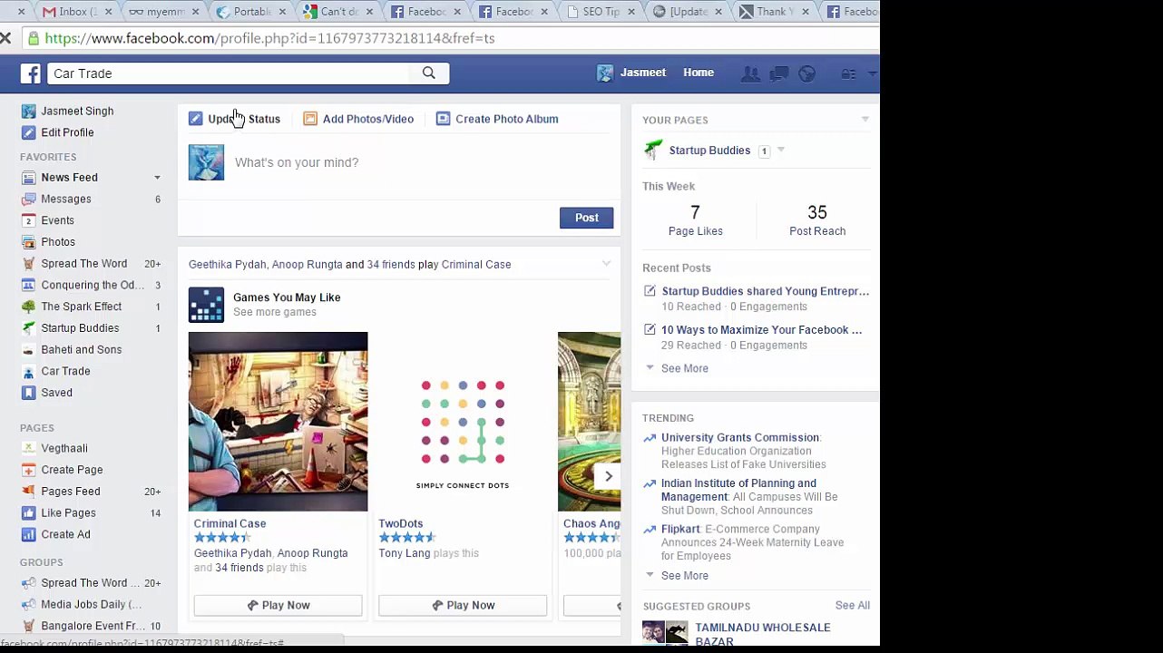
Task: Open the TwoDots game thumbnail
Action: point(463,422)
